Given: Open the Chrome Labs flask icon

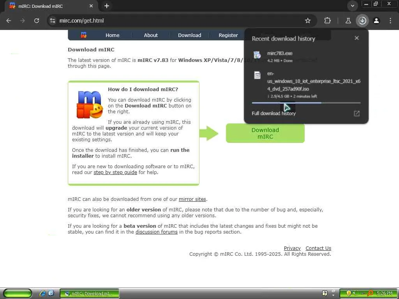Looking at the screenshot, I should pos(348,21).
